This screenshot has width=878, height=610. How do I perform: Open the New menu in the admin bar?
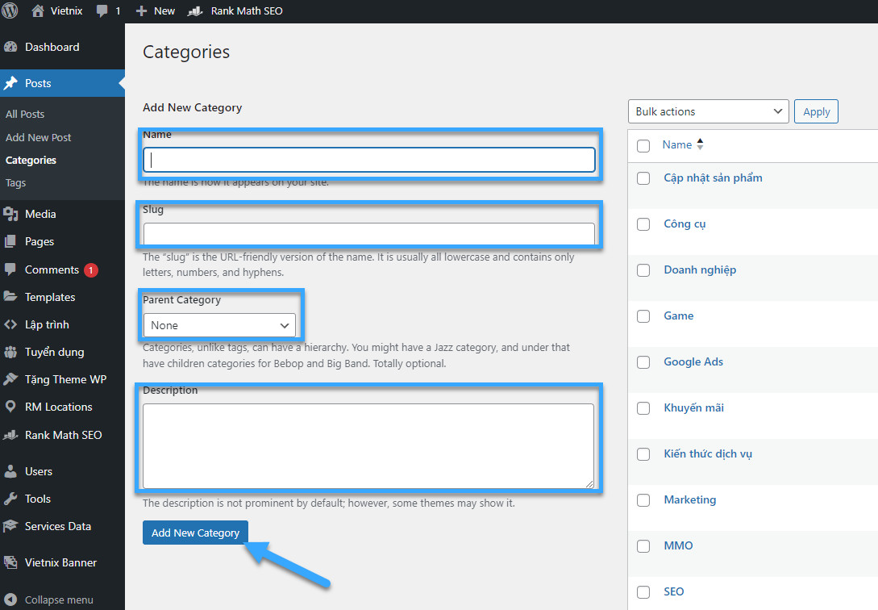(155, 10)
